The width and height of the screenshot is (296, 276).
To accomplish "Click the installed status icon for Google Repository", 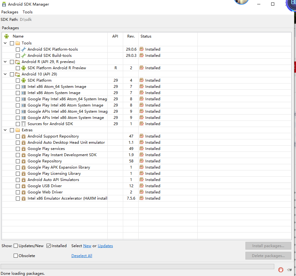I will (141, 161).
